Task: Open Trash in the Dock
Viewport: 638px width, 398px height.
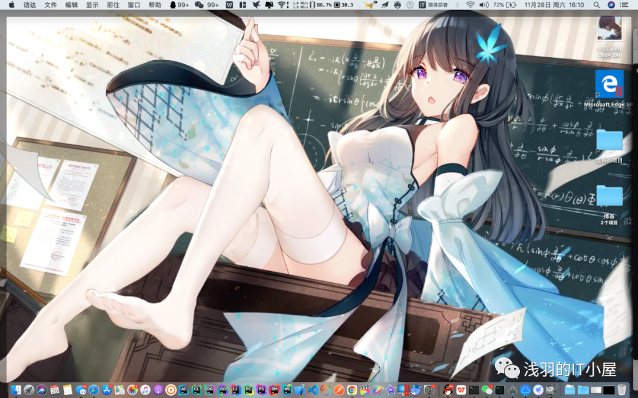Action: (621, 390)
